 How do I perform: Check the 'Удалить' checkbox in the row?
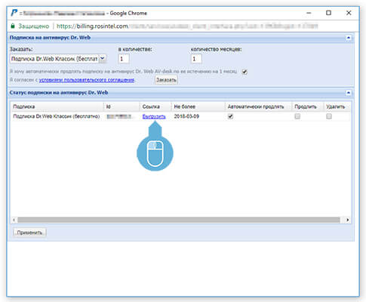329,116
